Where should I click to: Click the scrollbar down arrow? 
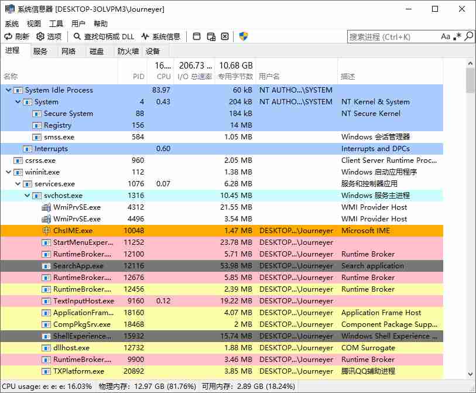(x=470, y=374)
